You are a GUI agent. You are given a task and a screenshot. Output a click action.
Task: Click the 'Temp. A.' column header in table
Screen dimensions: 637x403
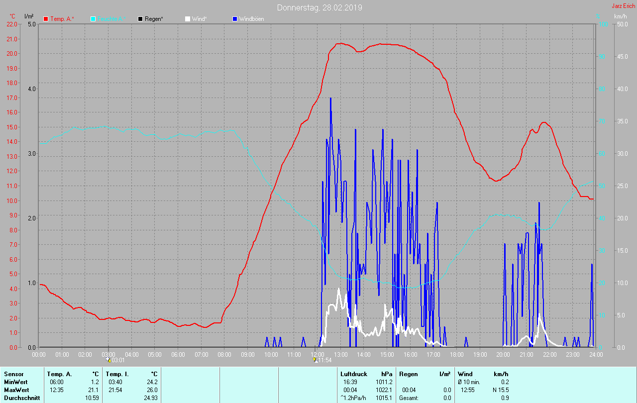point(59,374)
